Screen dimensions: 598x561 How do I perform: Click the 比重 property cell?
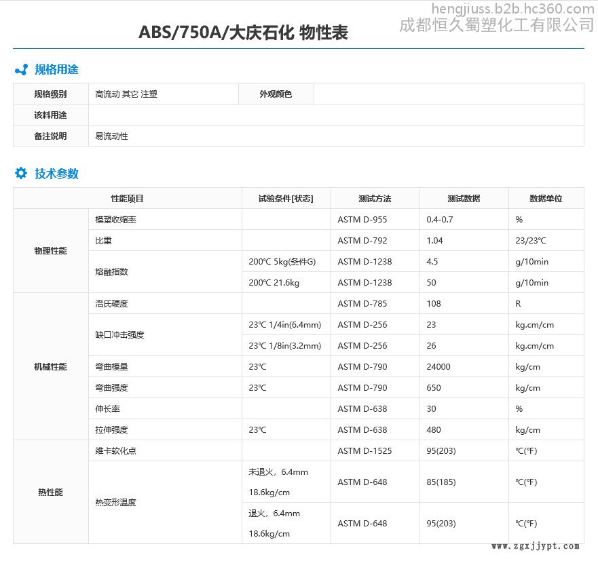pos(165,240)
